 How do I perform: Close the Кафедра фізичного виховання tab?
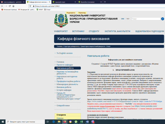49,2
